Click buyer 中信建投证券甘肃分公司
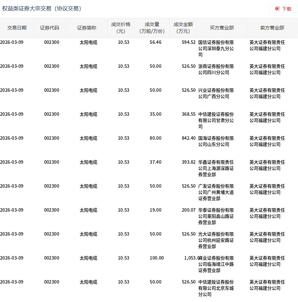The height and width of the screenshot is (302, 298). [x=216, y=121]
